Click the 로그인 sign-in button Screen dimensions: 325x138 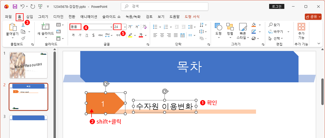[277, 7]
